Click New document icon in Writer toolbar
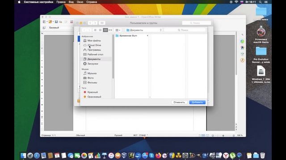 (44, 22)
